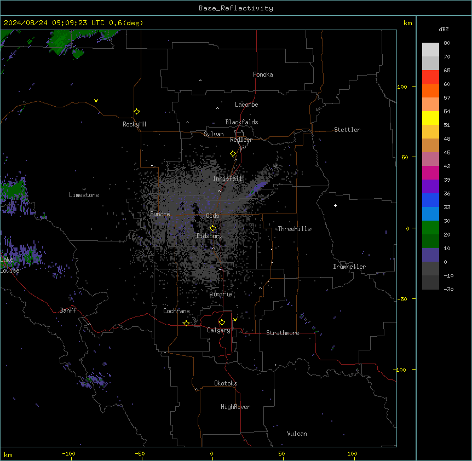
Task: Click the Sundre town label
Action: (160, 214)
